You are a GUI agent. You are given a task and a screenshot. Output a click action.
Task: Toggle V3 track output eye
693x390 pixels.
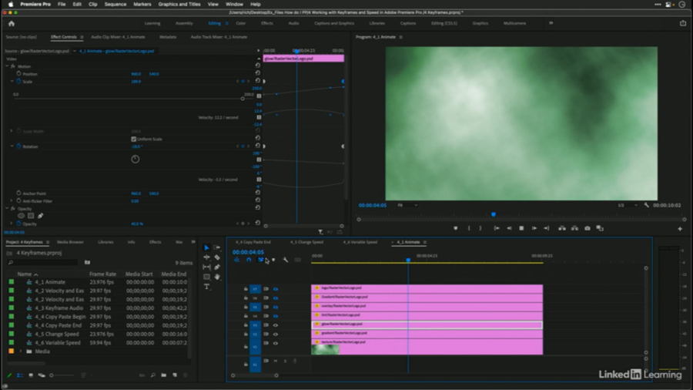point(276,325)
